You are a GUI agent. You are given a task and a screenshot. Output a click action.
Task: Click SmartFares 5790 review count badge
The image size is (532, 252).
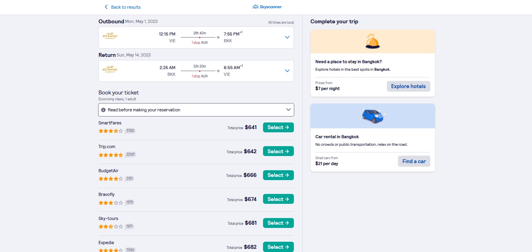[130, 131]
